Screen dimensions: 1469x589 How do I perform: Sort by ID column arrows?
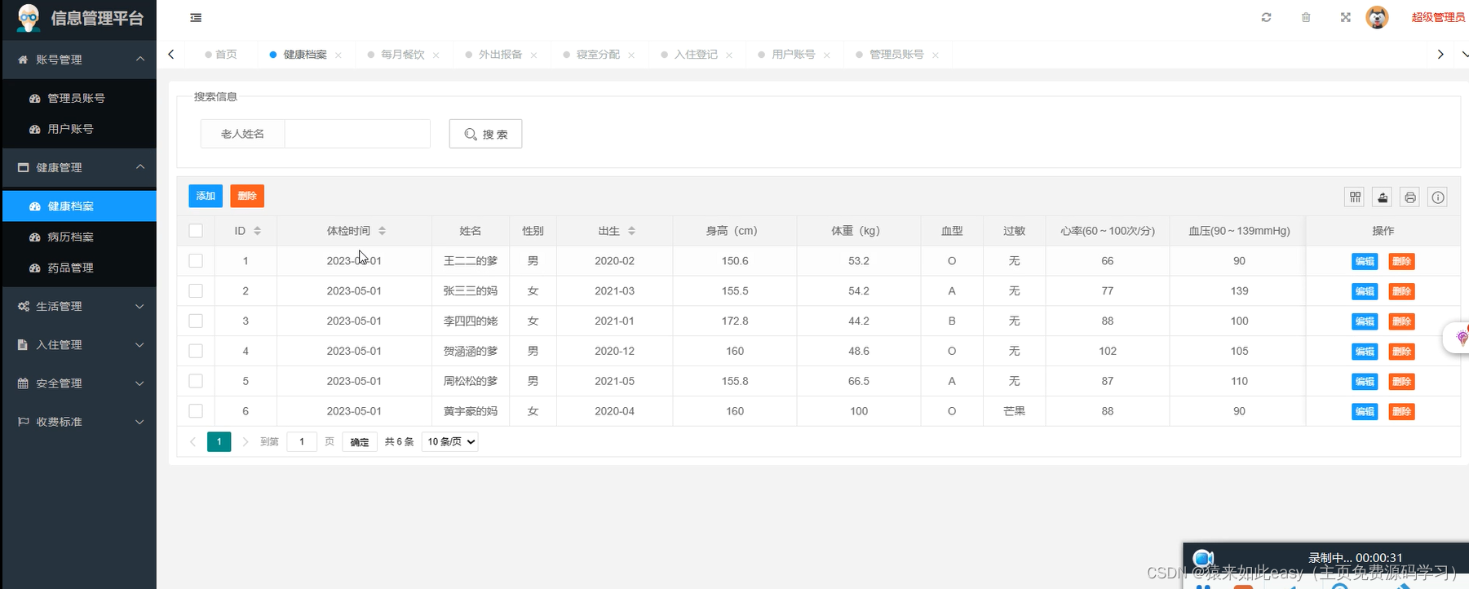tap(257, 231)
